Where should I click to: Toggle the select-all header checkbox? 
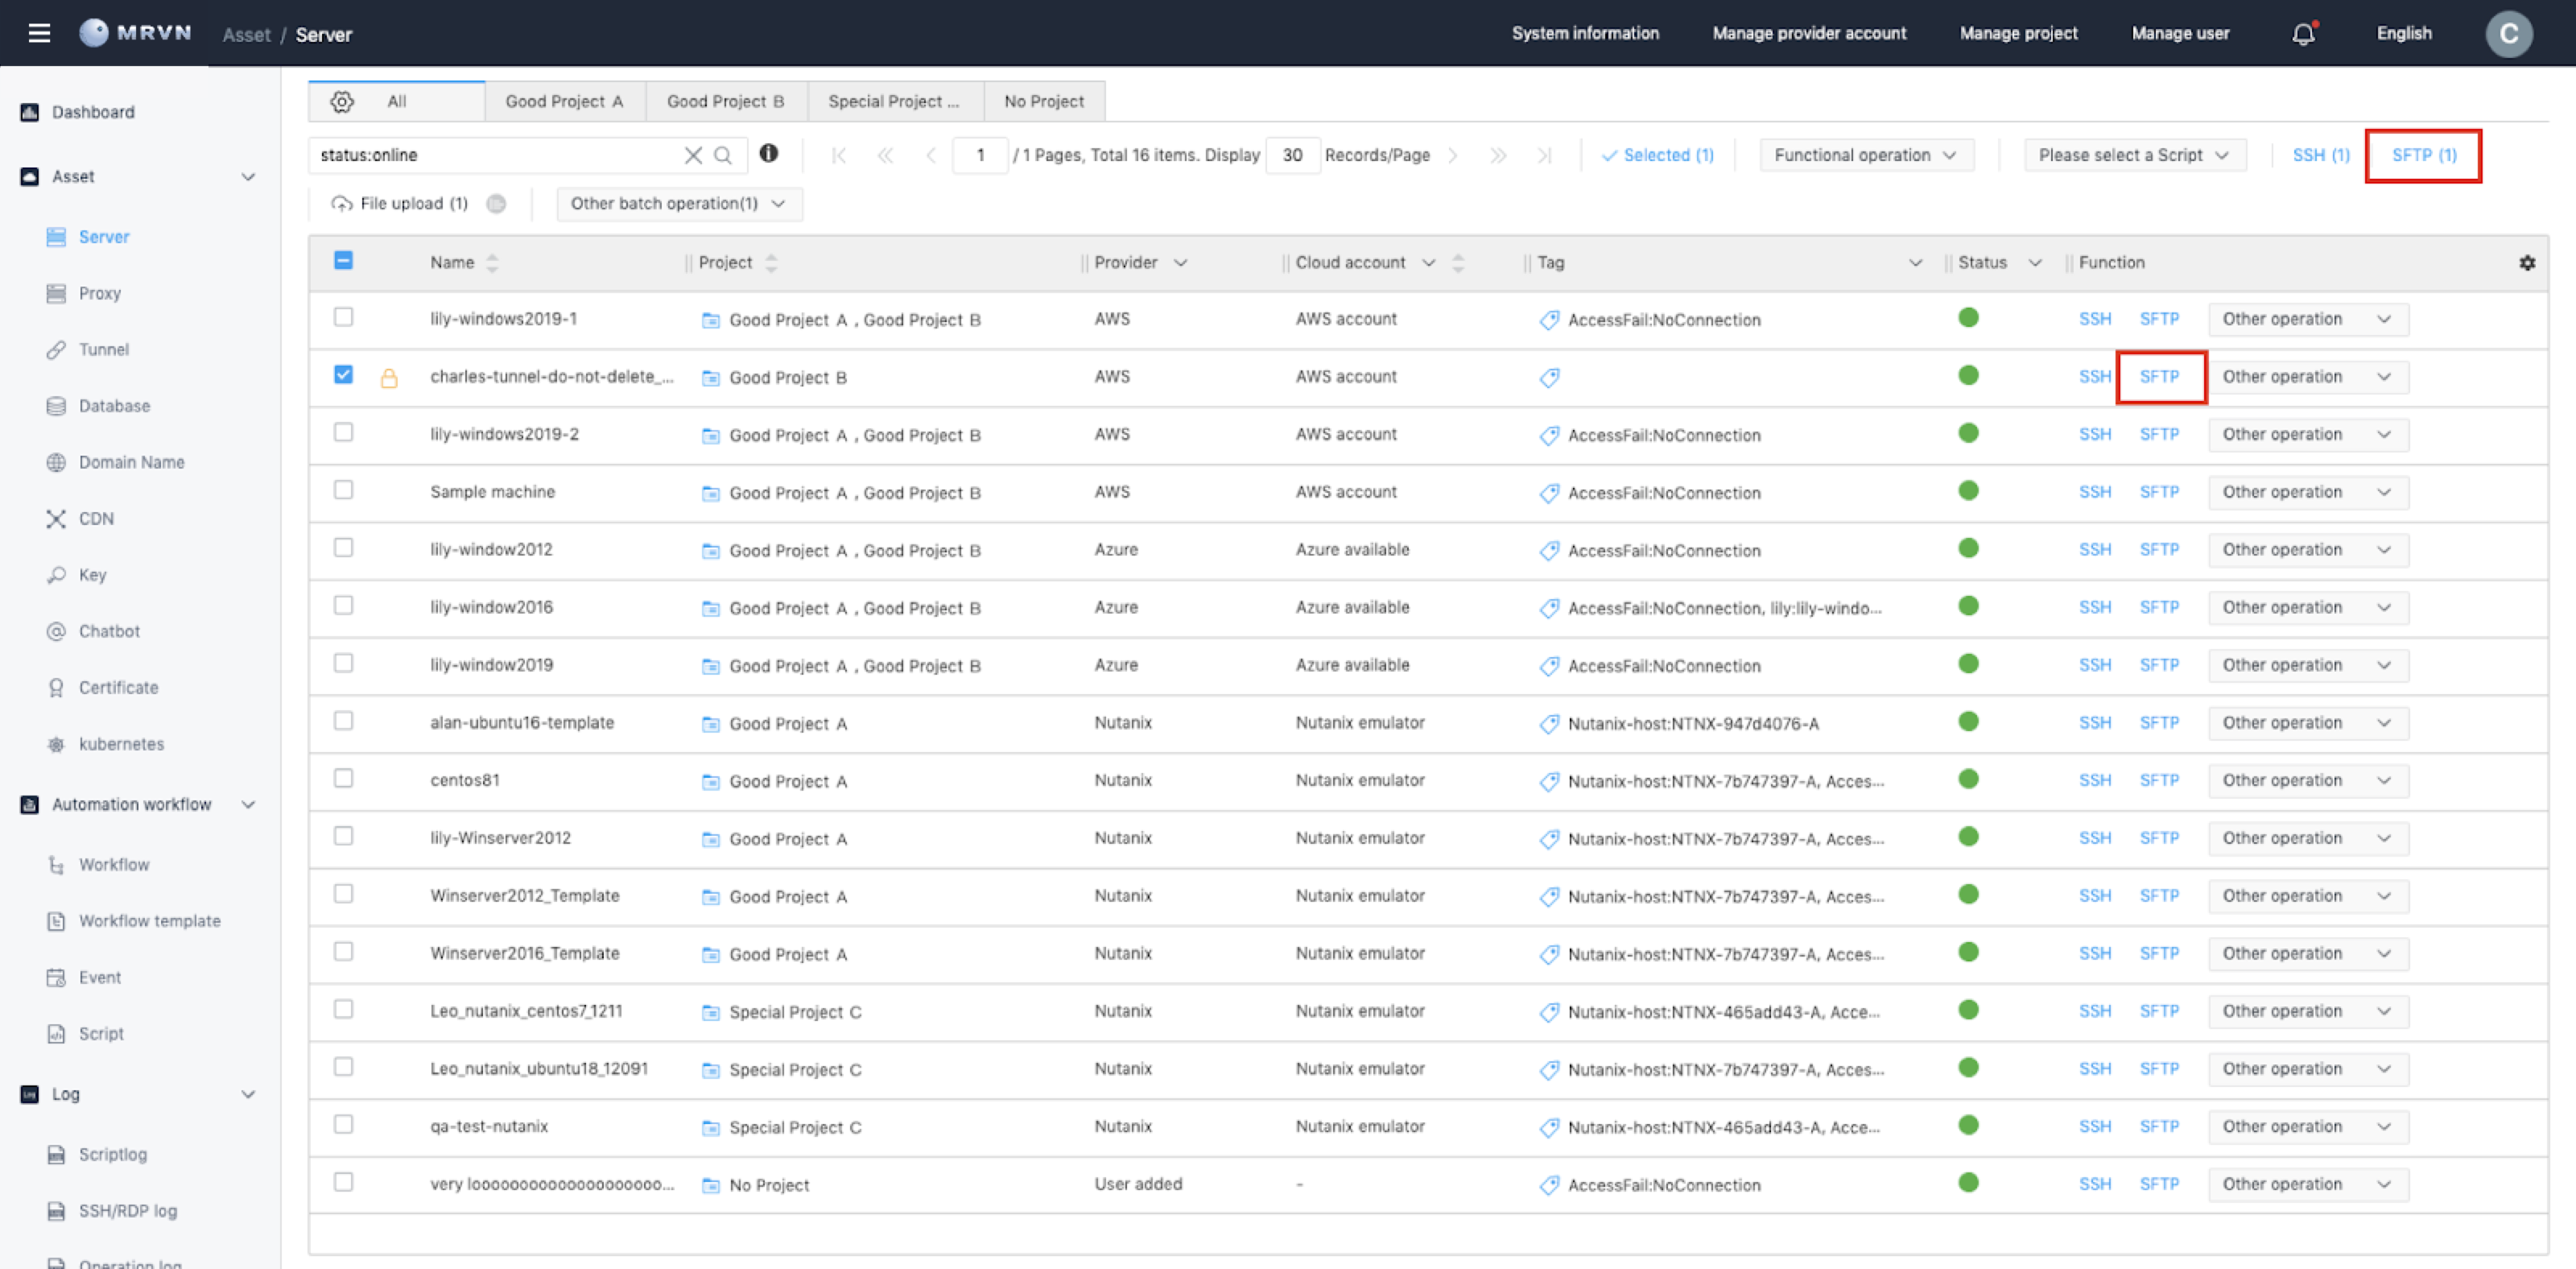click(343, 261)
